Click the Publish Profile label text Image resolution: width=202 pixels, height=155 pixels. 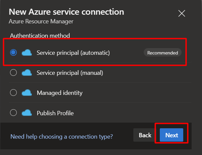[55, 113]
